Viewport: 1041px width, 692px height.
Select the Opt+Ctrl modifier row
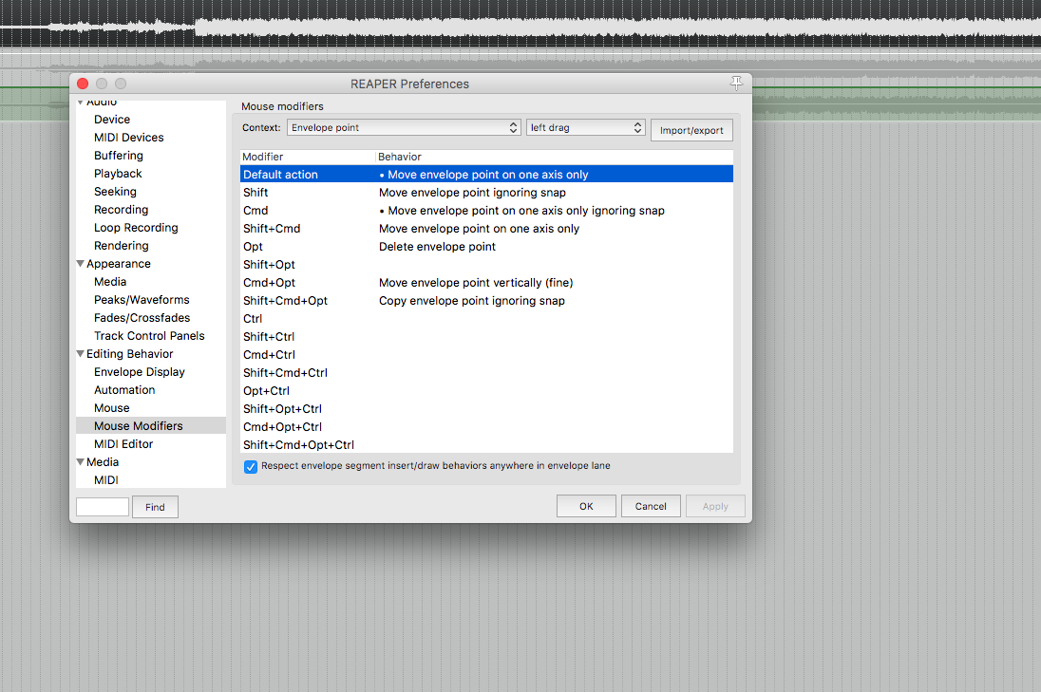tap(486, 391)
